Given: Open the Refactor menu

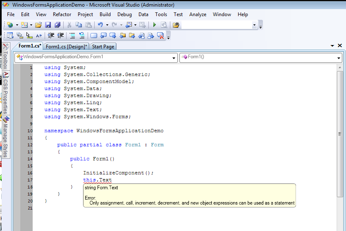Looking at the screenshot, I should (62, 14).
